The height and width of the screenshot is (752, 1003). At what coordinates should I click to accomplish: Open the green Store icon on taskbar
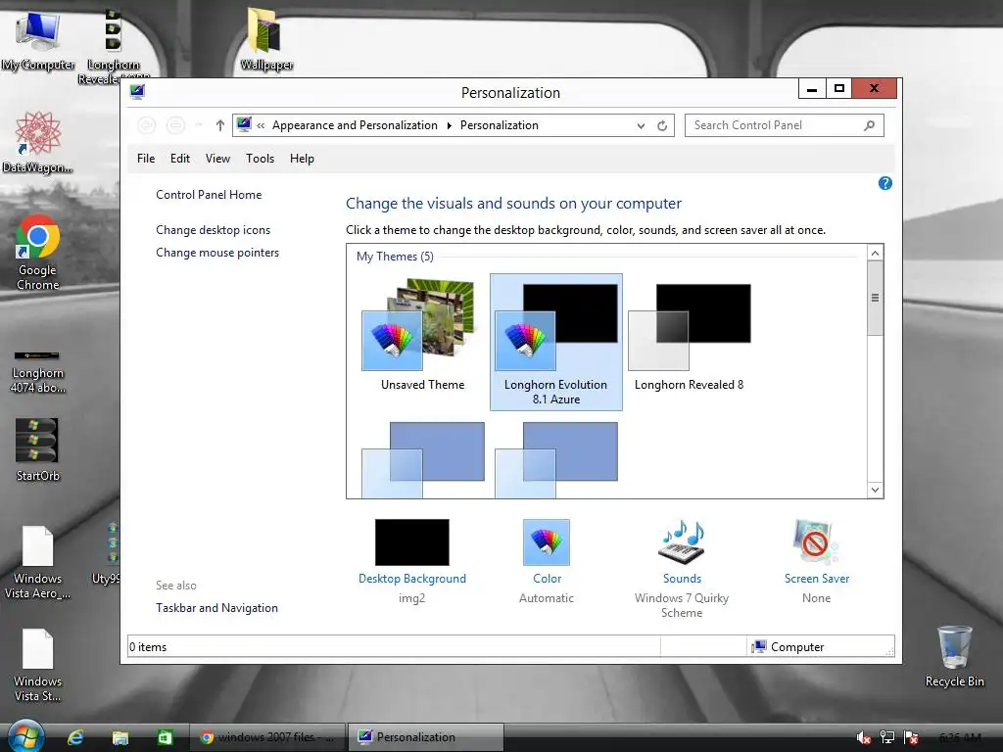tap(165, 737)
